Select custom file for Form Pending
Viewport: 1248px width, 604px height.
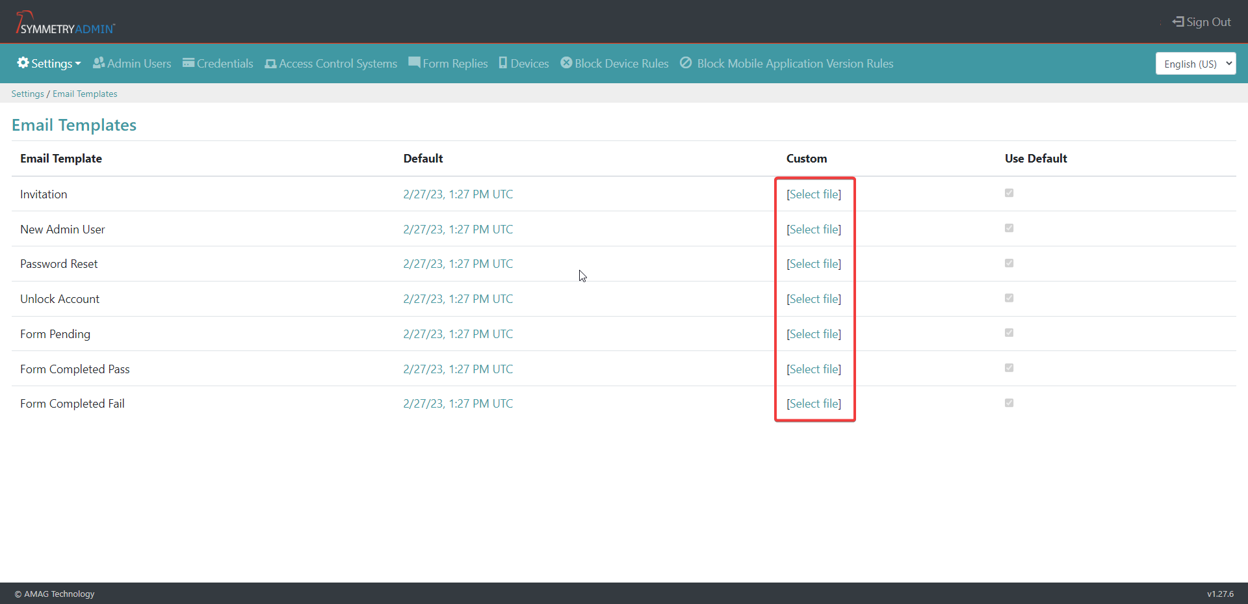(x=814, y=334)
